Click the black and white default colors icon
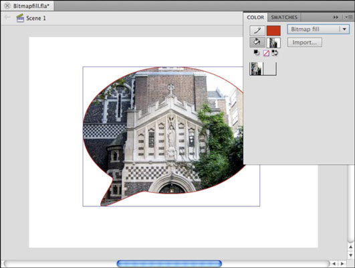This screenshot has height=268, width=355. 256,53
